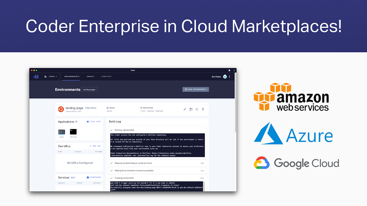The width and height of the screenshot is (367, 206).
Task: Click the extension pin icon in the title bar
Action: pyautogui.click(x=229, y=70)
